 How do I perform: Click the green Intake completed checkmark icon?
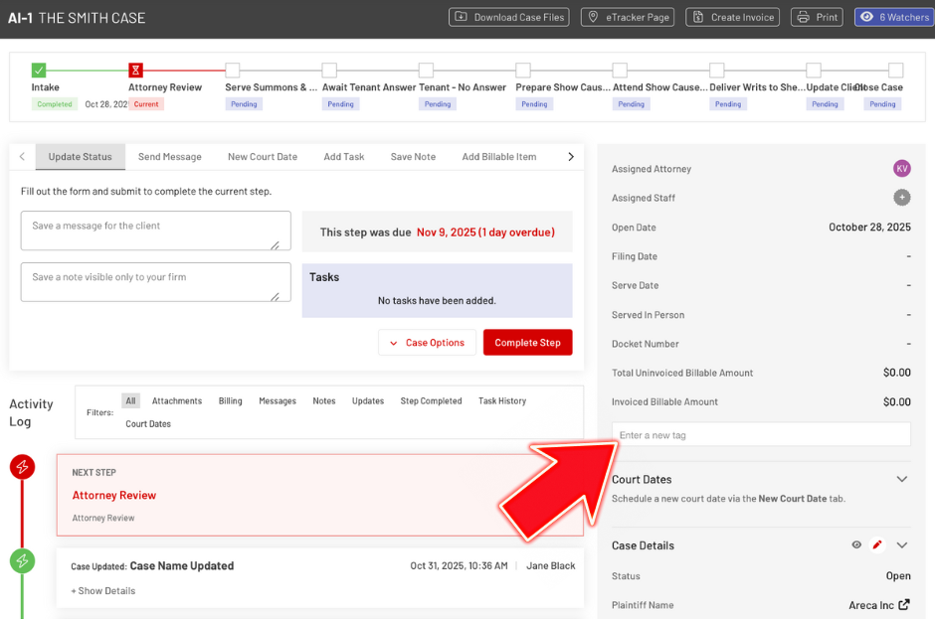pyautogui.click(x=39, y=71)
